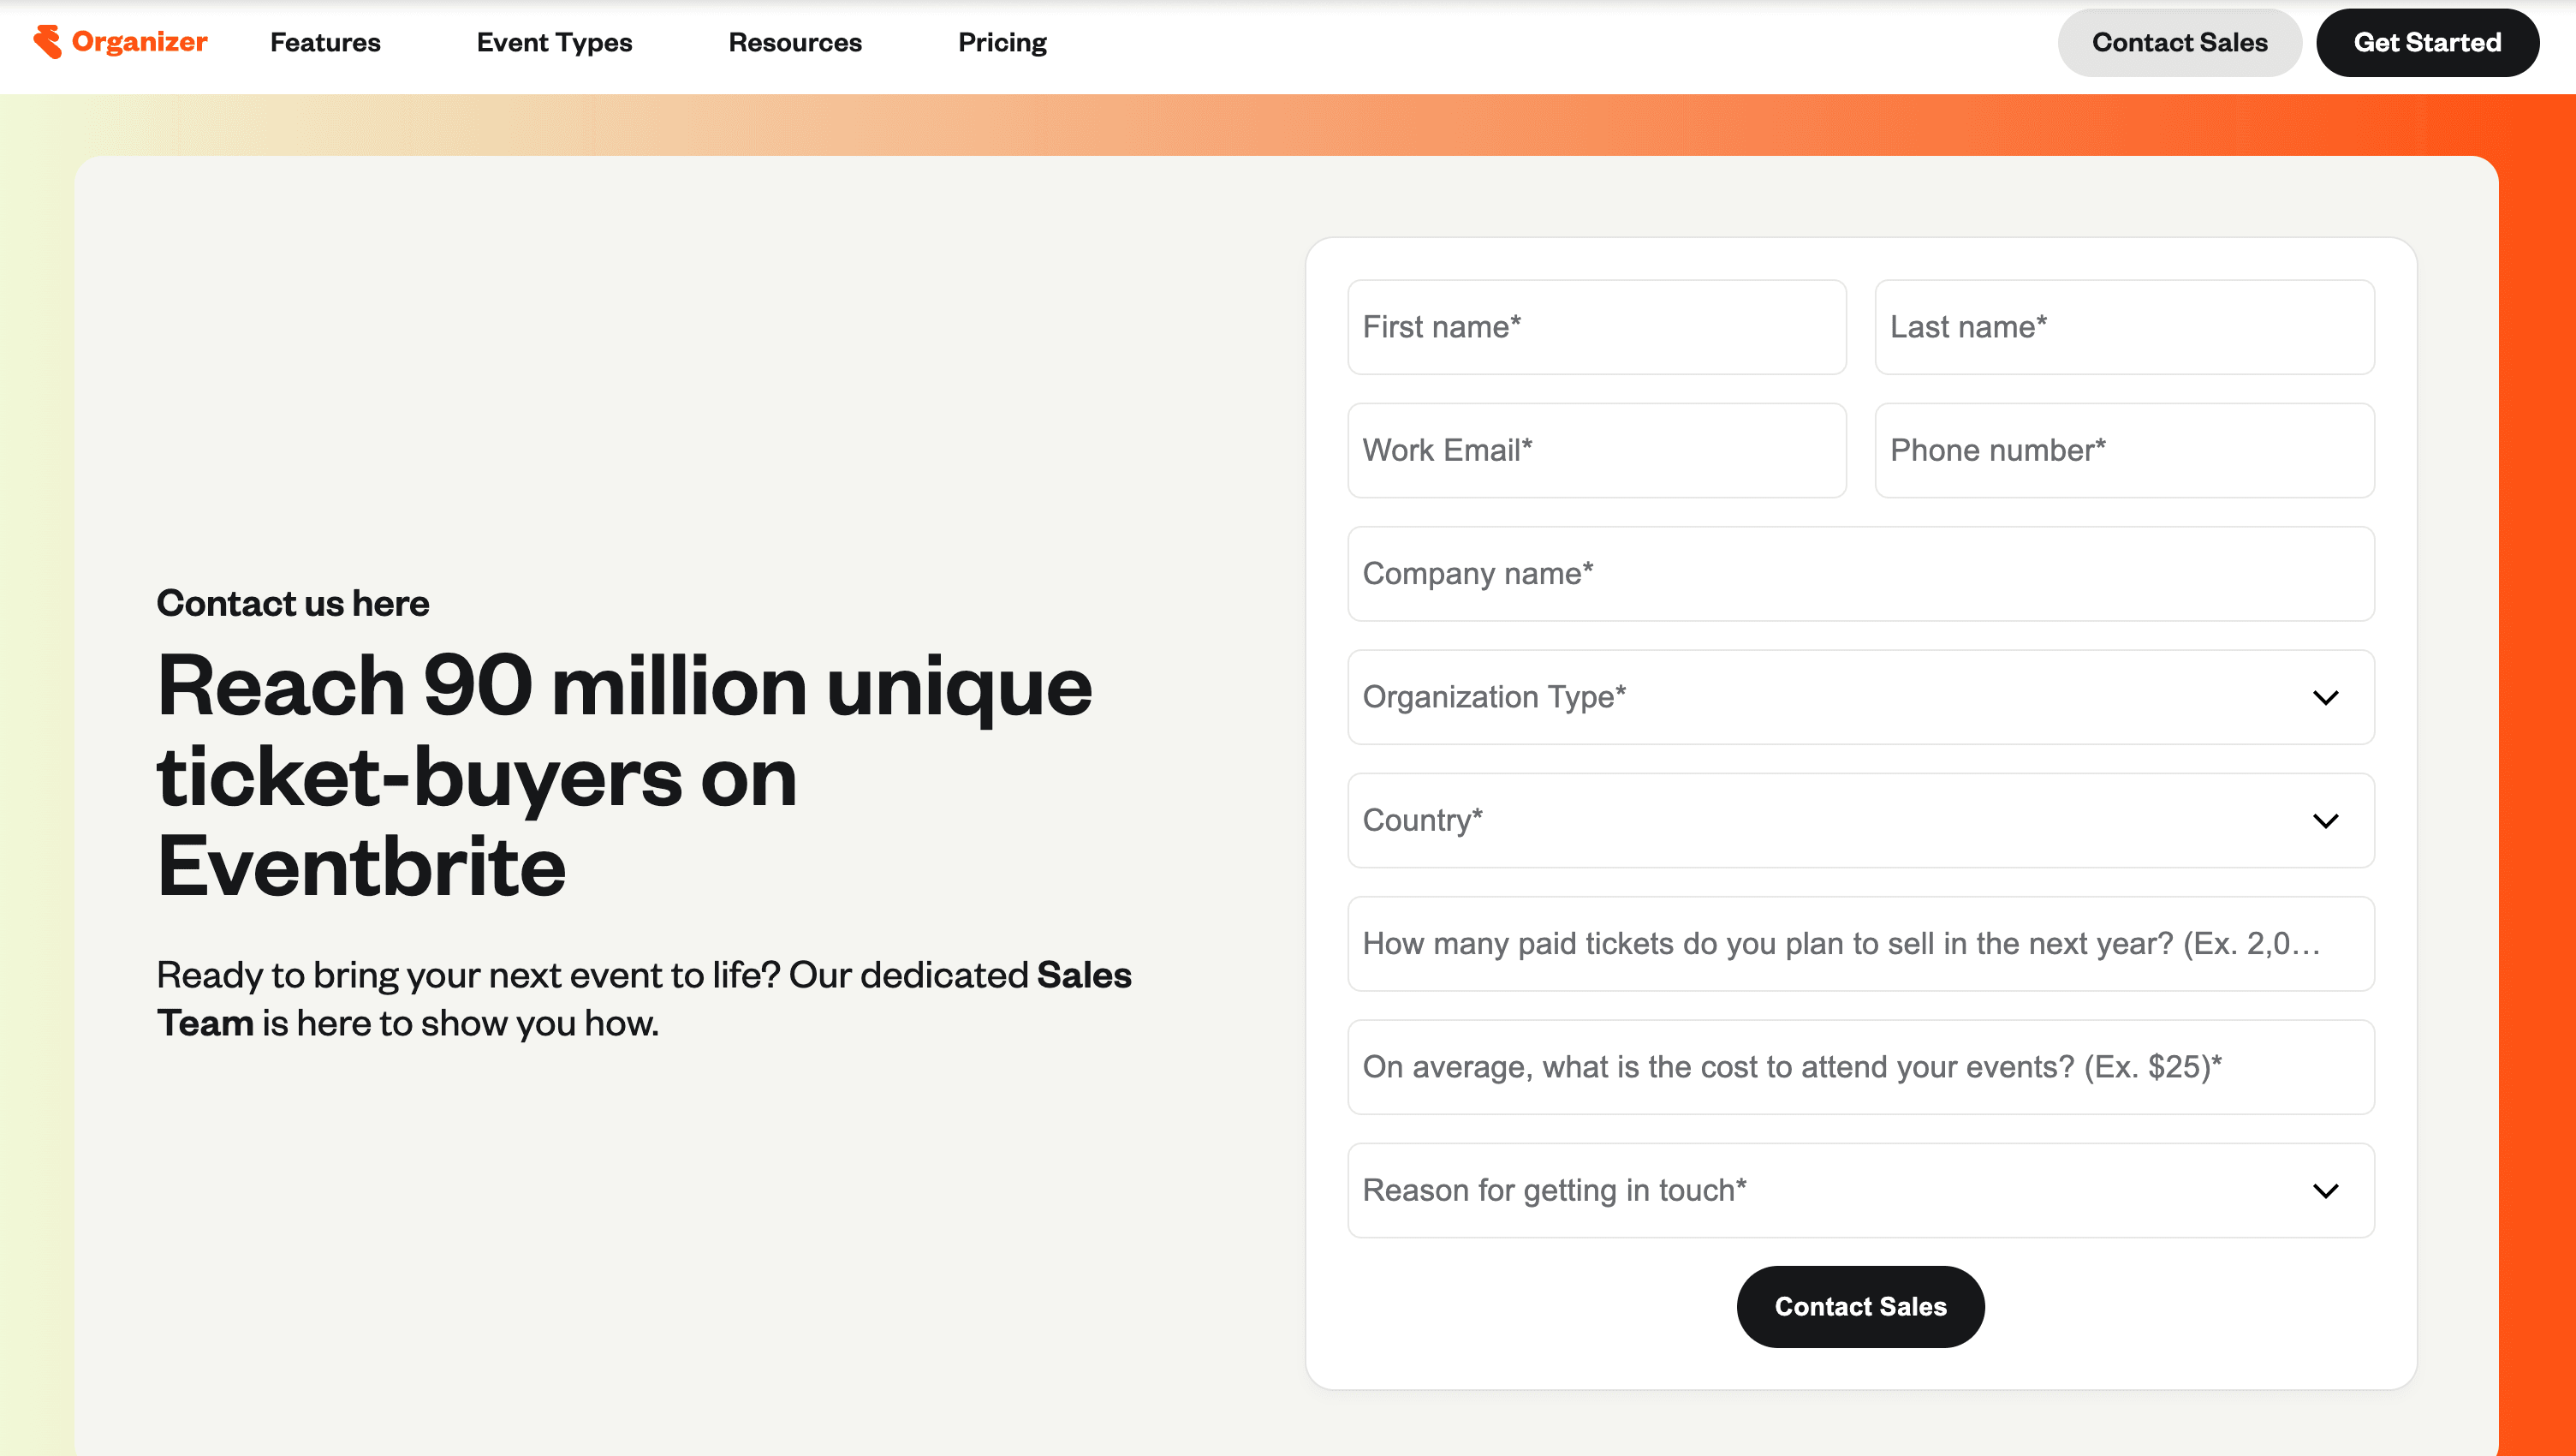Open the Event Types menu
The height and width of the screenshot is (1456, 2576).
tap(554, 43)
